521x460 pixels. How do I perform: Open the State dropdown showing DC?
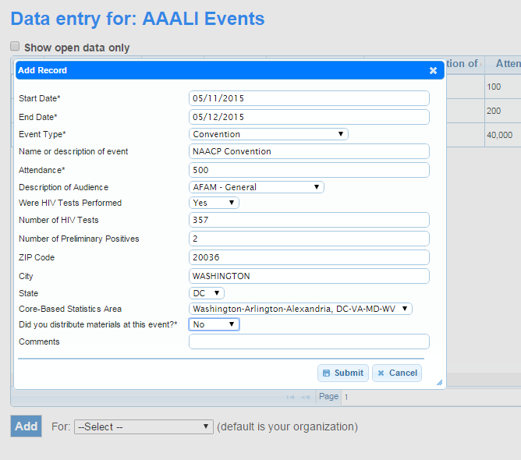(207, 293)
